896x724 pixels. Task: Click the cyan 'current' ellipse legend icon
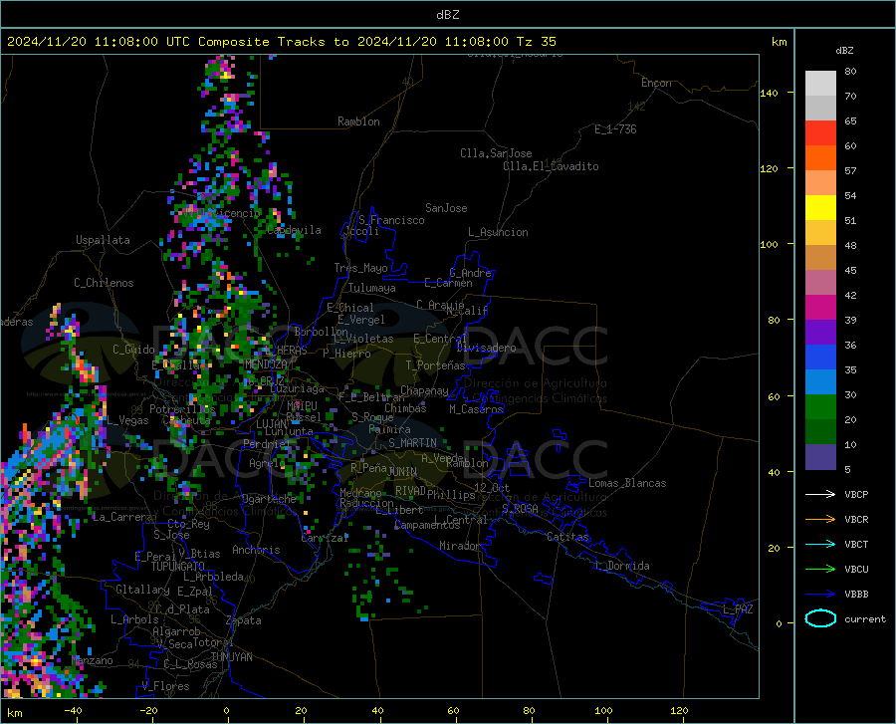(x=820, y=618)
